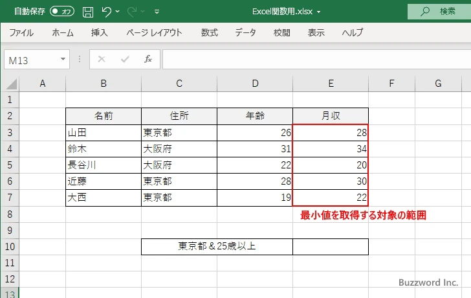This screenshot has width=471, height=298.
Task: Click the formula bar input area
Action: [316, 60]
